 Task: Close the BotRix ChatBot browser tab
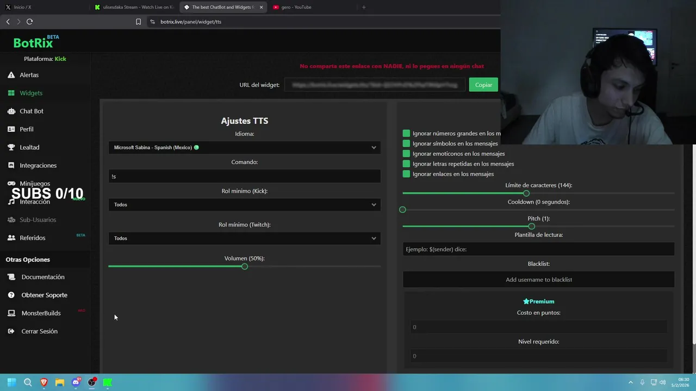click(x=261, y=7)
